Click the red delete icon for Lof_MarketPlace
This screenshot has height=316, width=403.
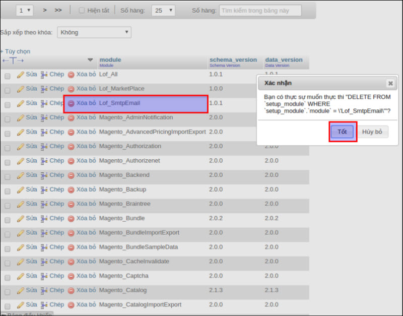coord(71,89)
